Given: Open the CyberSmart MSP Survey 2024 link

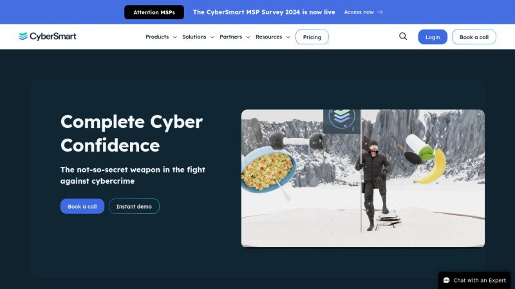Looking at the screenshot, I should click(x=264, y=12).
